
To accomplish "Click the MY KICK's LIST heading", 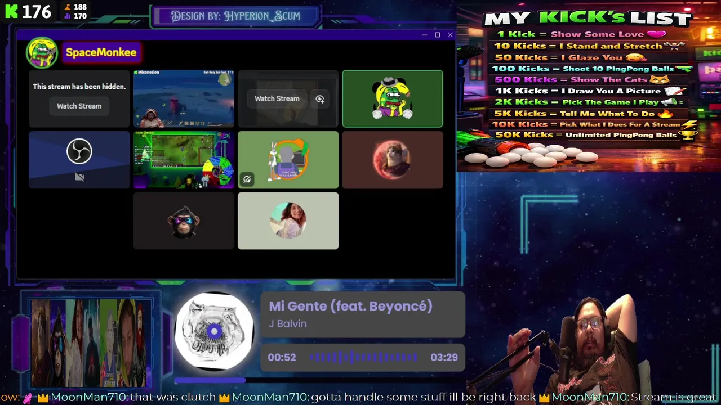I will pyautogui.click(x=587, y=18).
